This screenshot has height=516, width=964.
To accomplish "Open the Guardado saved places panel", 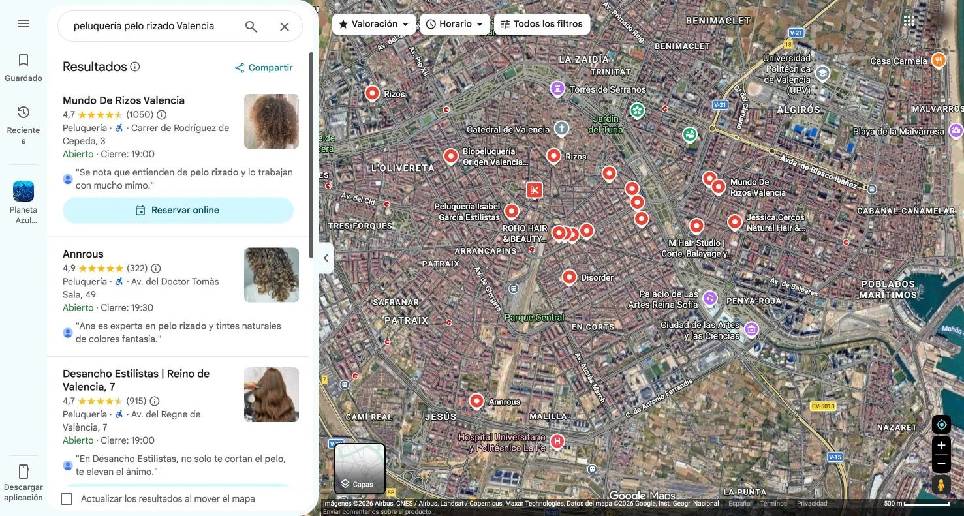I will point(23,68).
